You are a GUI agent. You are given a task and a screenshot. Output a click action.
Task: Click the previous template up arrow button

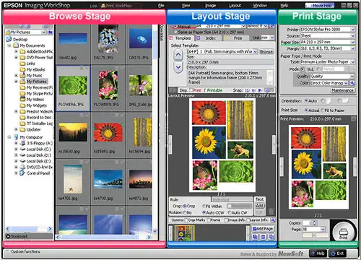point(178,55)
